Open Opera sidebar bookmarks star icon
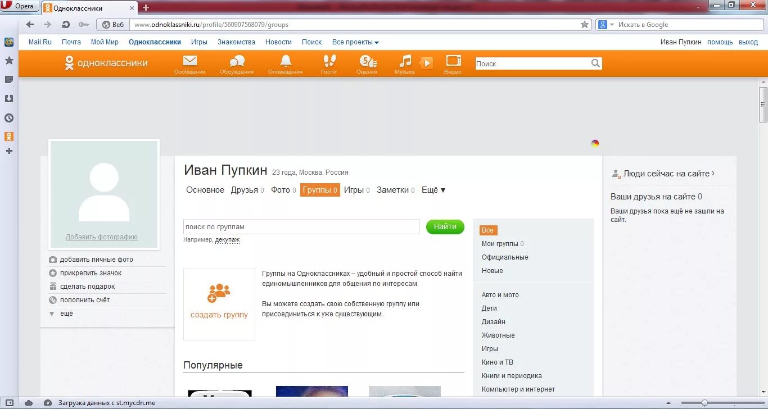 (x=9, y=61)
